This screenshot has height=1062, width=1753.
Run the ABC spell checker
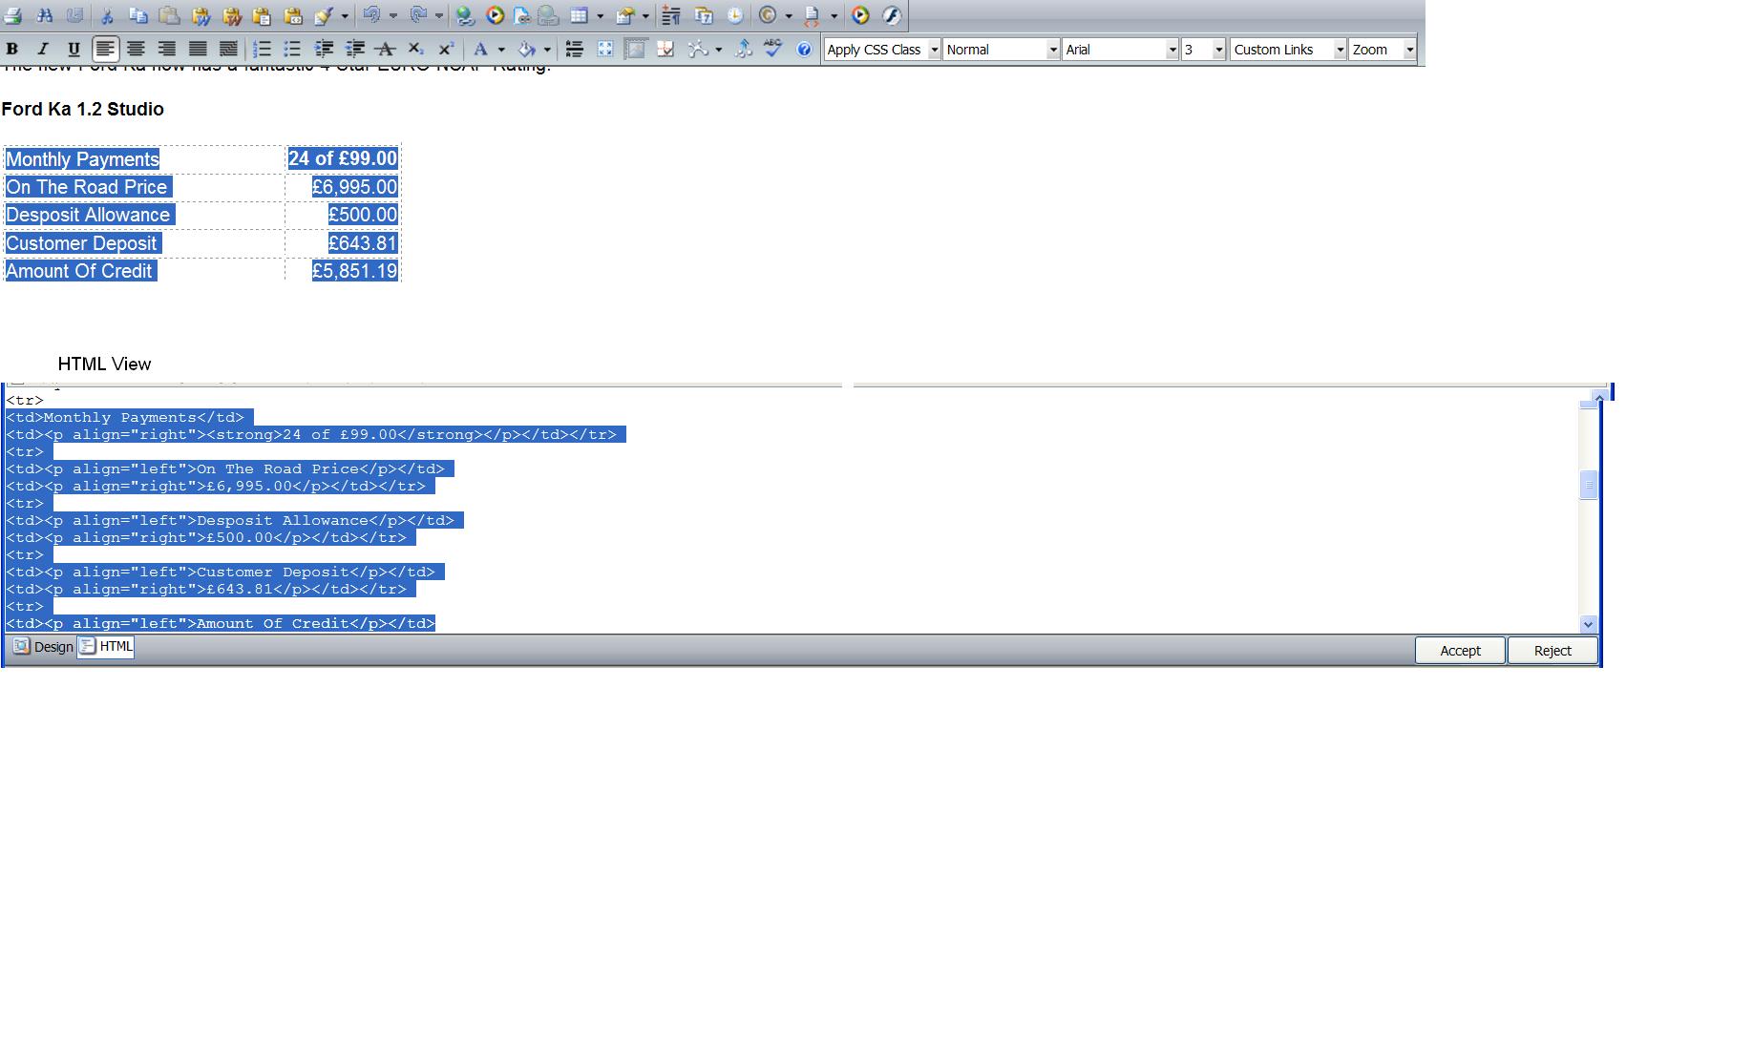773,49
